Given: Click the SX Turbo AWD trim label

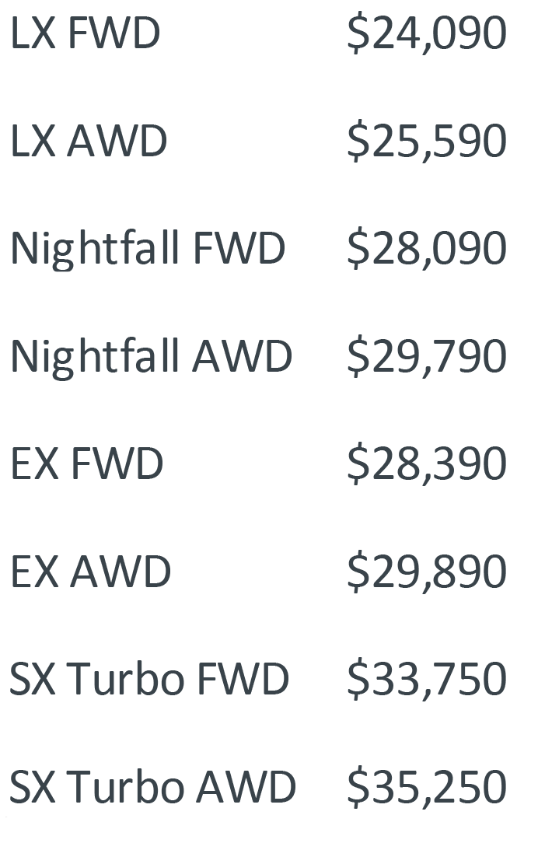Looking at the screenshot, I should point(153,787).
